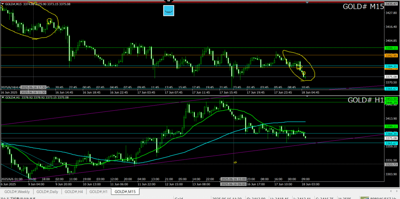The height and width of the screenshot is (199, 400).
Task: Click the green 3399.11 price label in M15 chart
Action: 392,48
